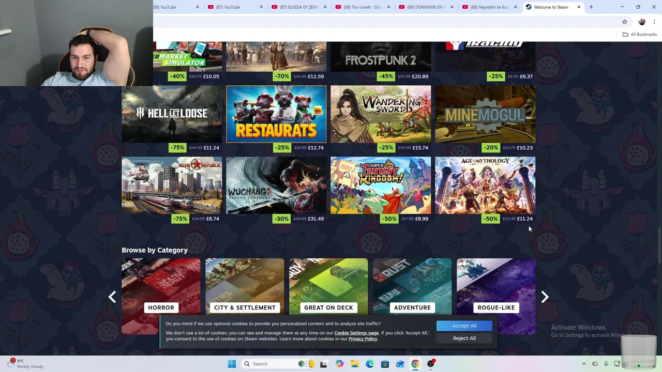Open the Chrome profile avatar

pyautogui.click(x=642, y=22)
